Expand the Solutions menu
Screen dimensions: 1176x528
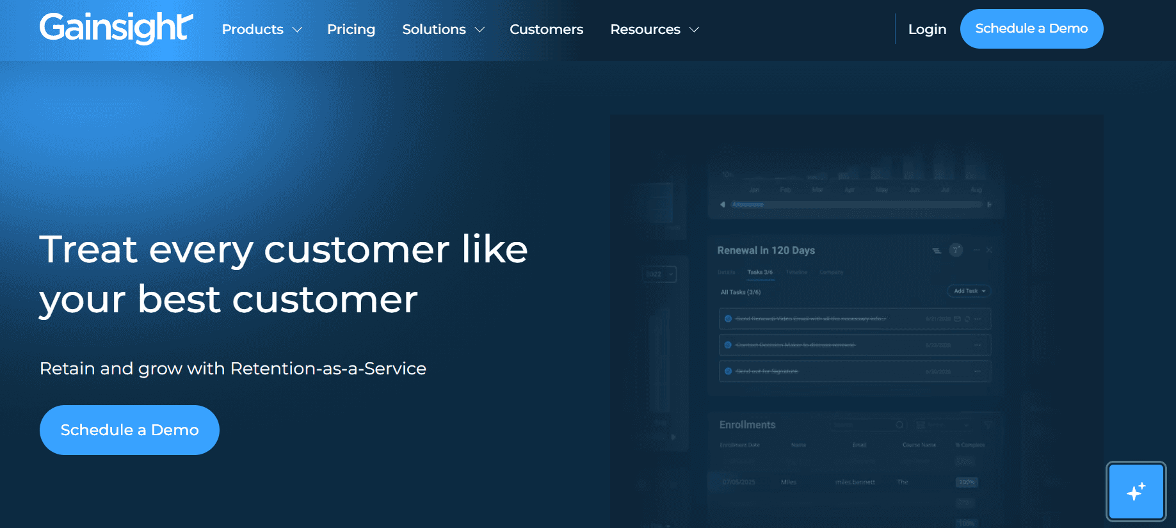(x=443, y=29)
